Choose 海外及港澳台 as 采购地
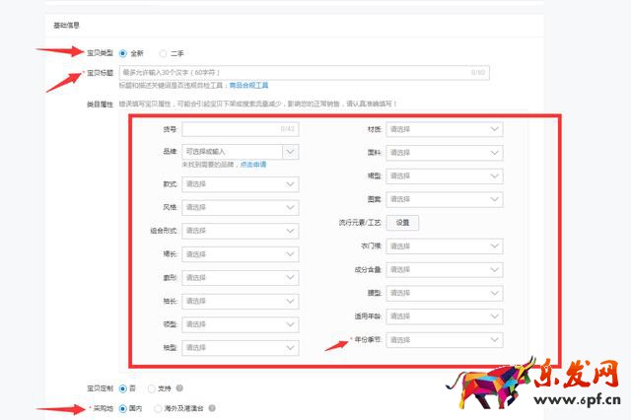The image size is (631, 420). pyautogui.click(x=159, y=408)
